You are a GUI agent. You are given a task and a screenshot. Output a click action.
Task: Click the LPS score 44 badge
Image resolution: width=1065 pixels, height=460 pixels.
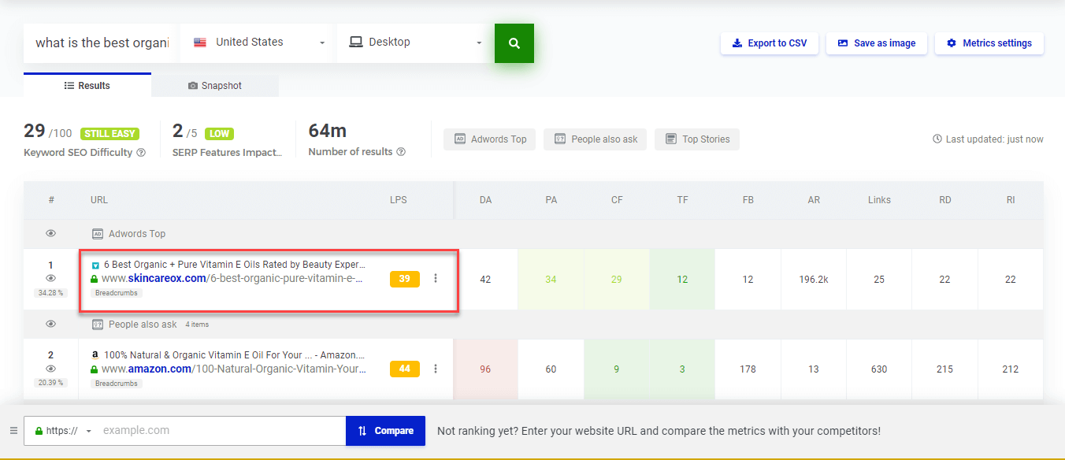[x=405, y=369]
